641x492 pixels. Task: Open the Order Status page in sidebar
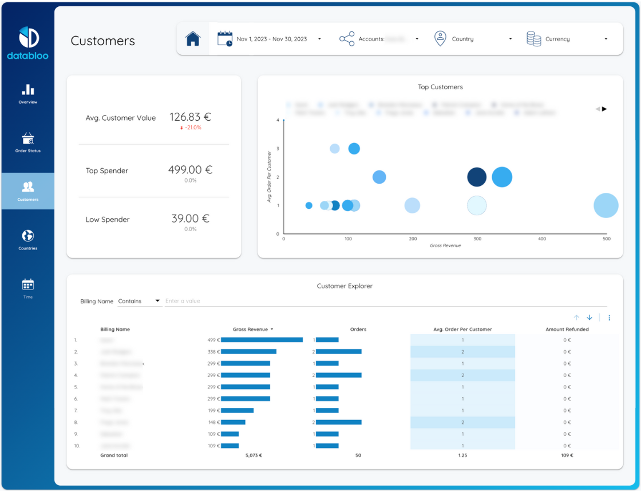point(28,142)
